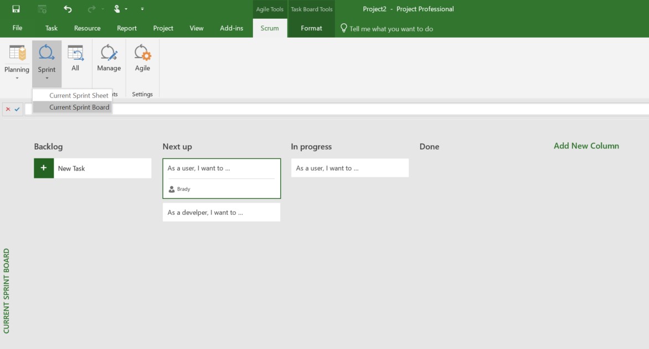Viewport: 649px width, 349px height.
Task: Click the blue checkmark confirm entry icon
Action: pyautogui.click(x=17, y=109)
